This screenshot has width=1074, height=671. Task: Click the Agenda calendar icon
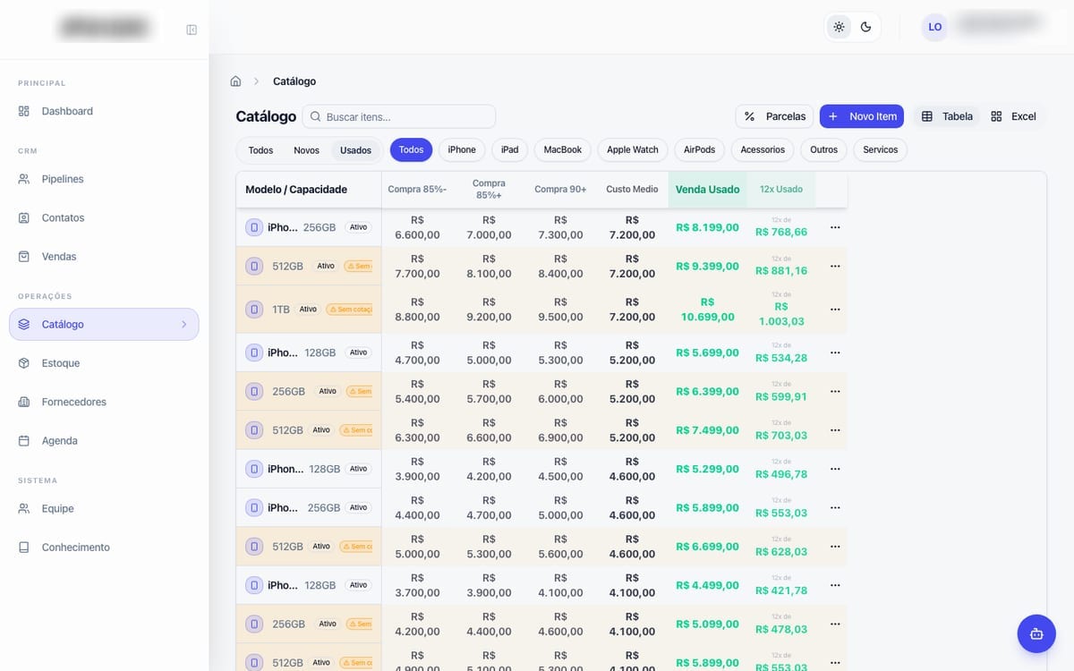coord(24,441)
